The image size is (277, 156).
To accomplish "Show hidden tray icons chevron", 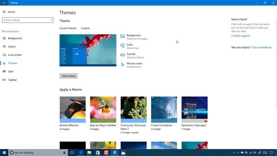I will tap(234, 153).
